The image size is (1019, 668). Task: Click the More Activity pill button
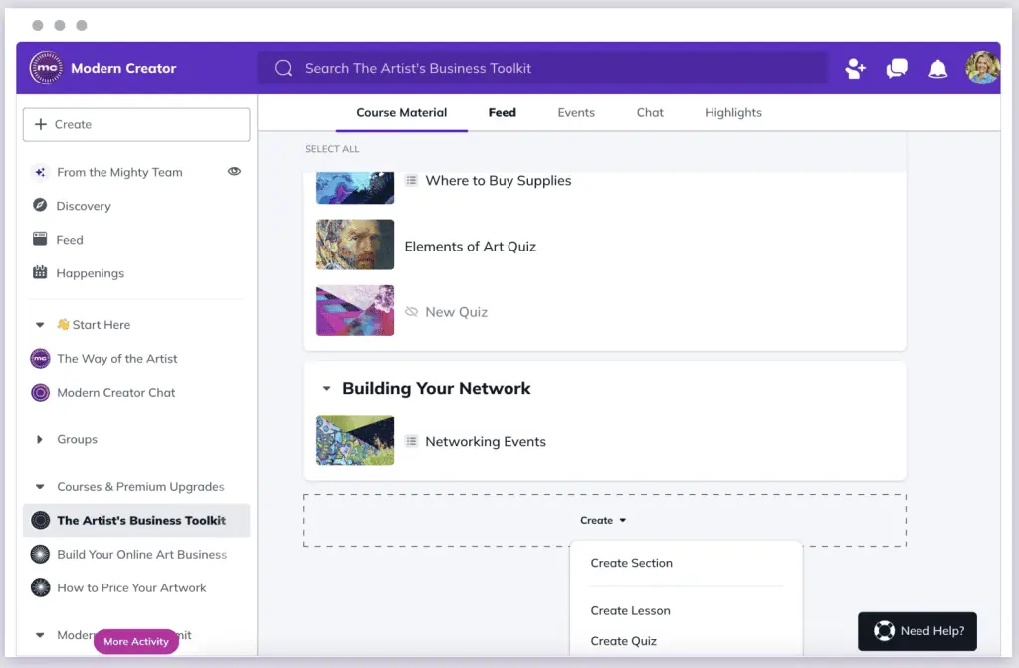(135, 641)
